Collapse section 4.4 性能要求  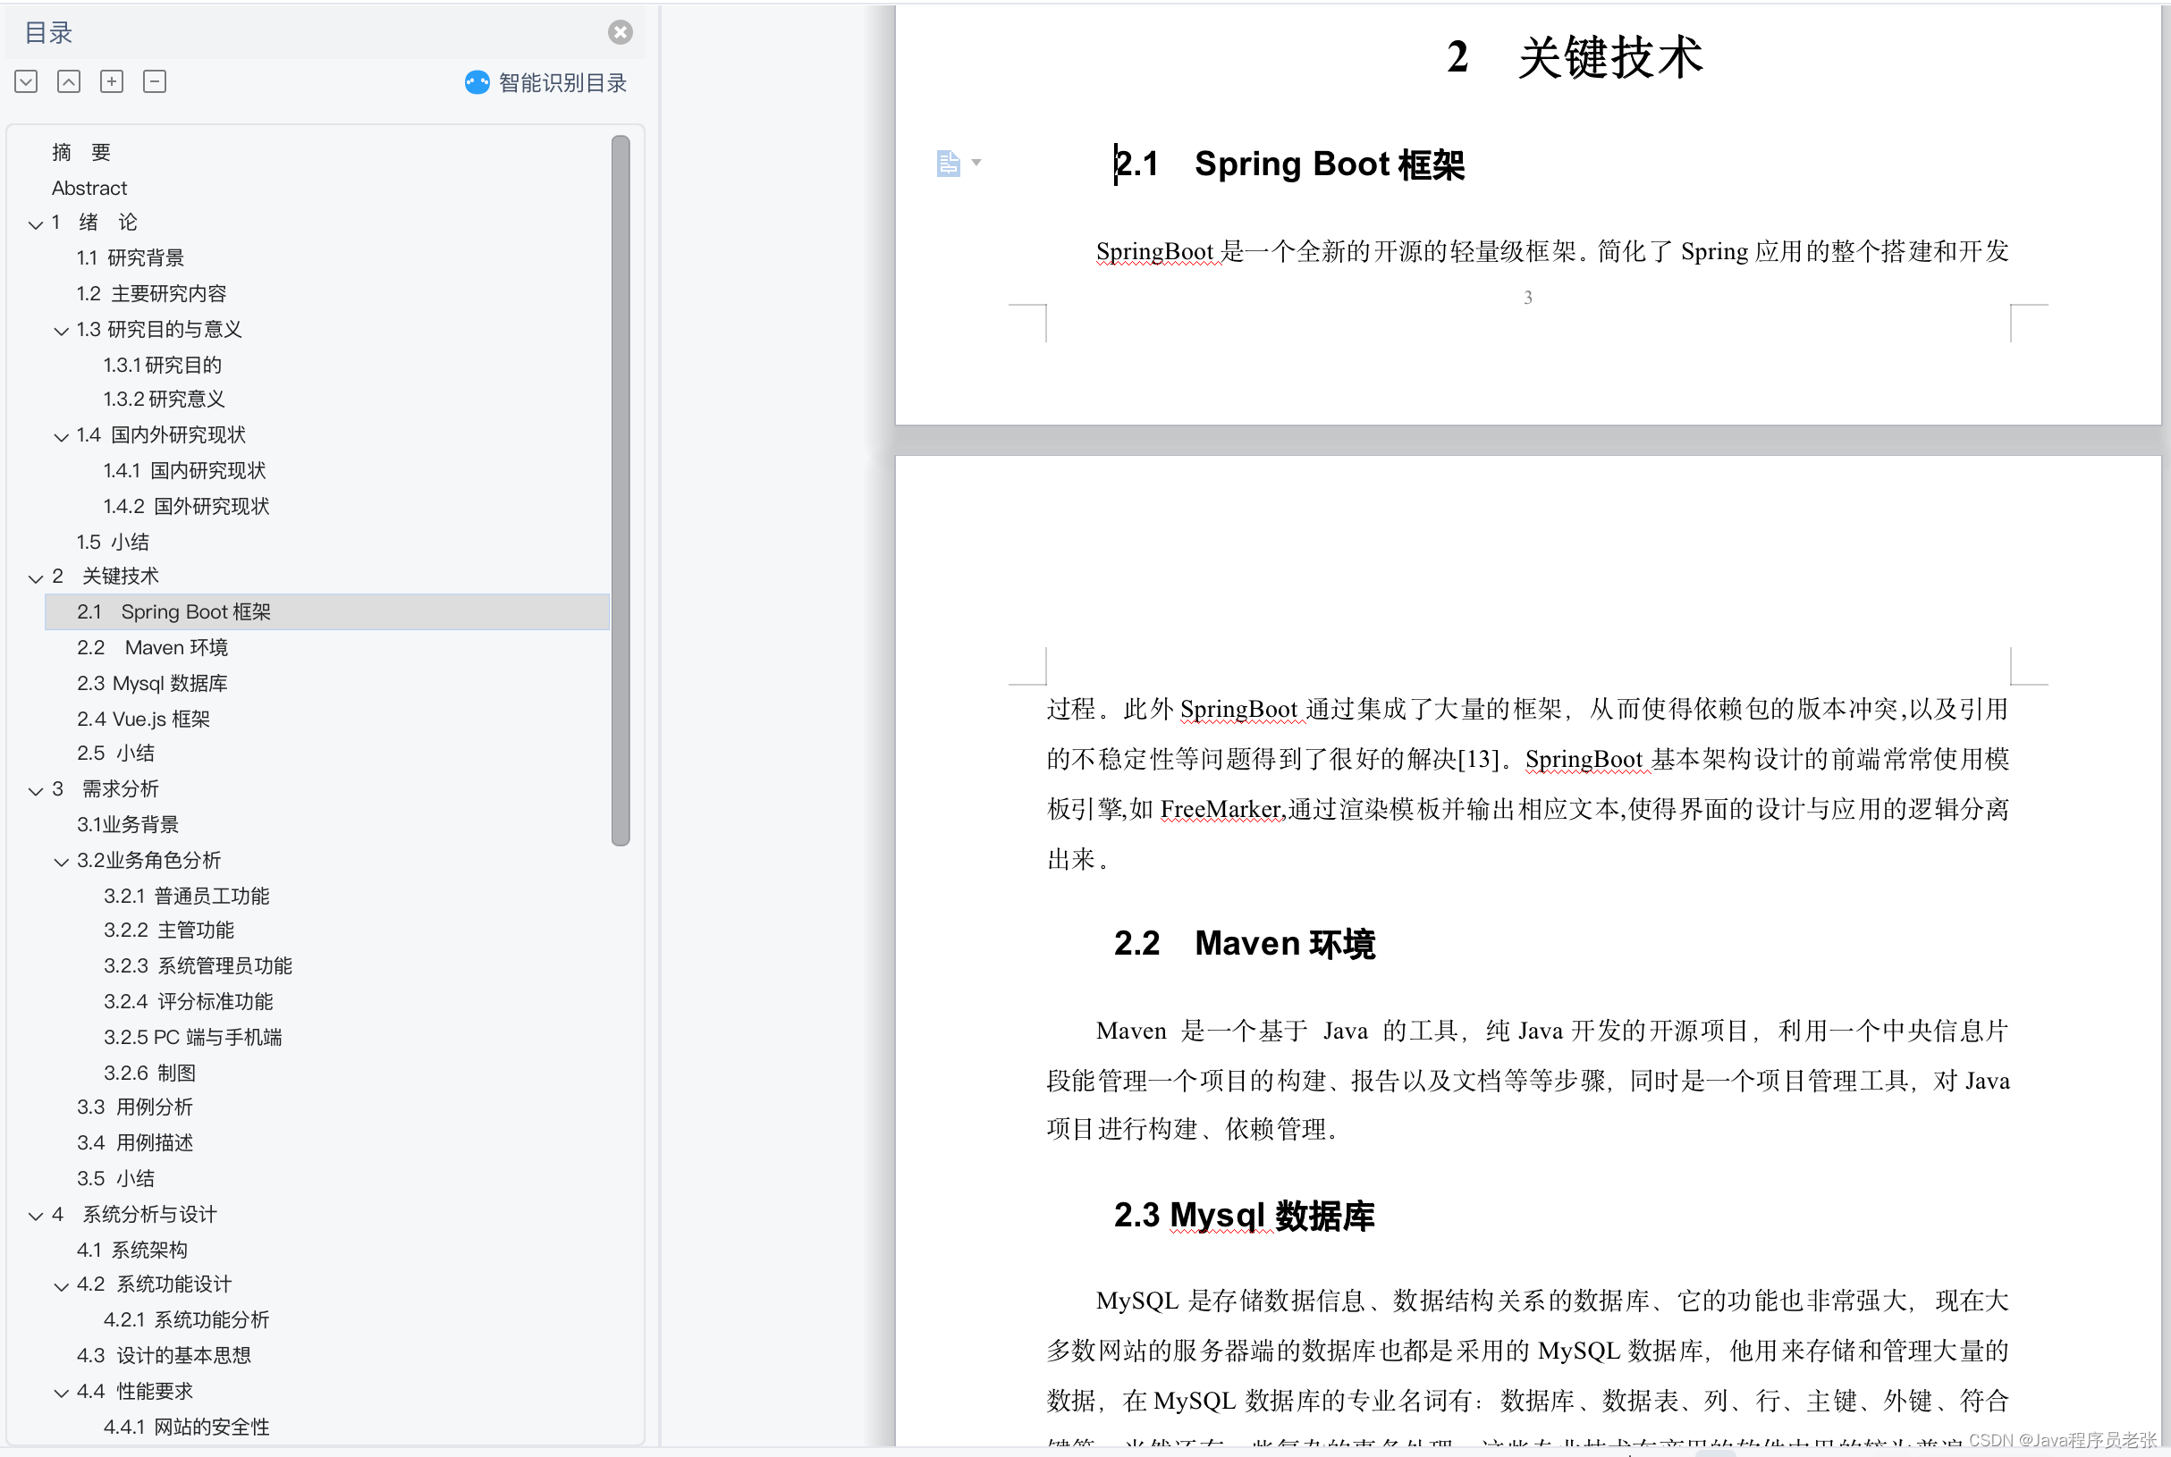pos(62,1393)
